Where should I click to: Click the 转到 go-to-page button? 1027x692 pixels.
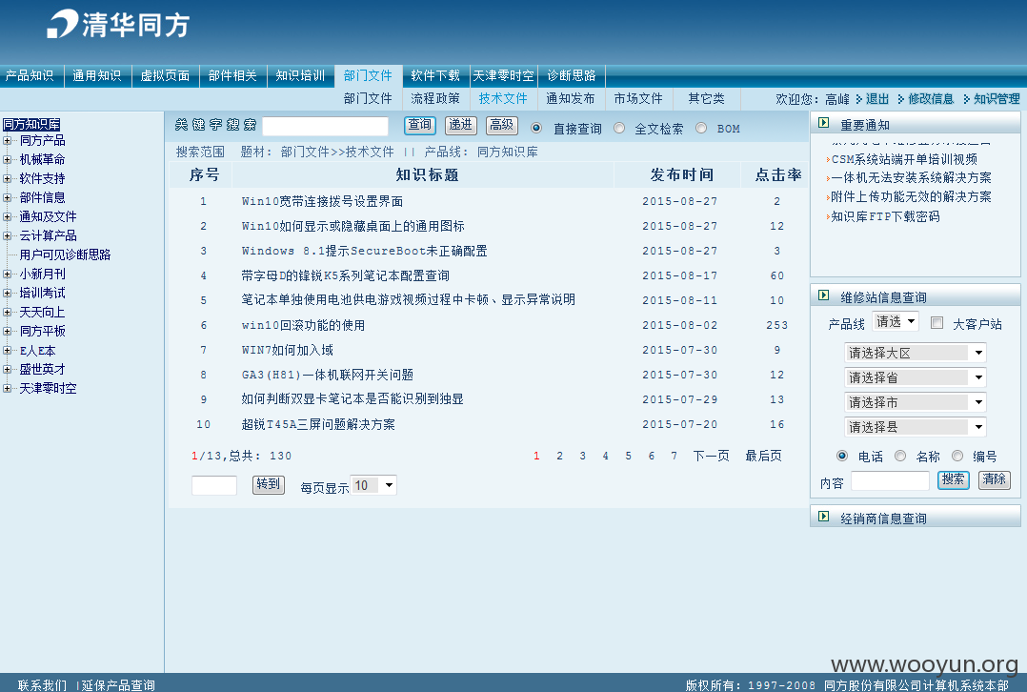pos(269,484)
